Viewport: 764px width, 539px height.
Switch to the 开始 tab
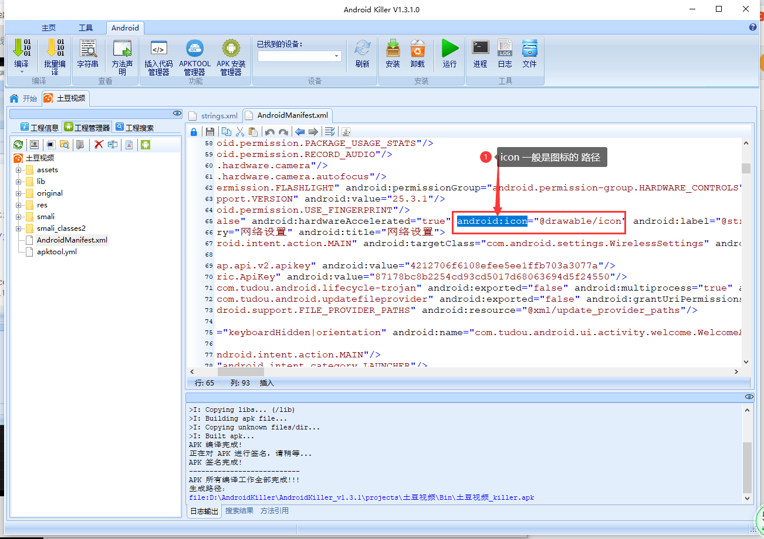point(23,98)
